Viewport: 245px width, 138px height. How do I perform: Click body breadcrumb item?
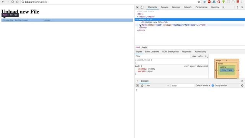[144, 47]
